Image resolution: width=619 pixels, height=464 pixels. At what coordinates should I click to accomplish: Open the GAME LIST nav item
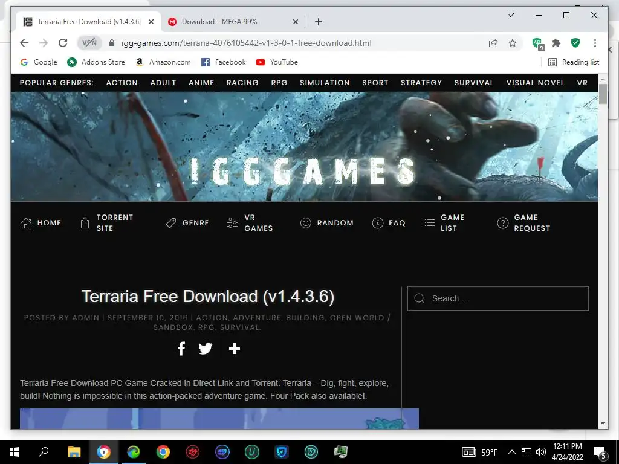click(x=444, y=223)
